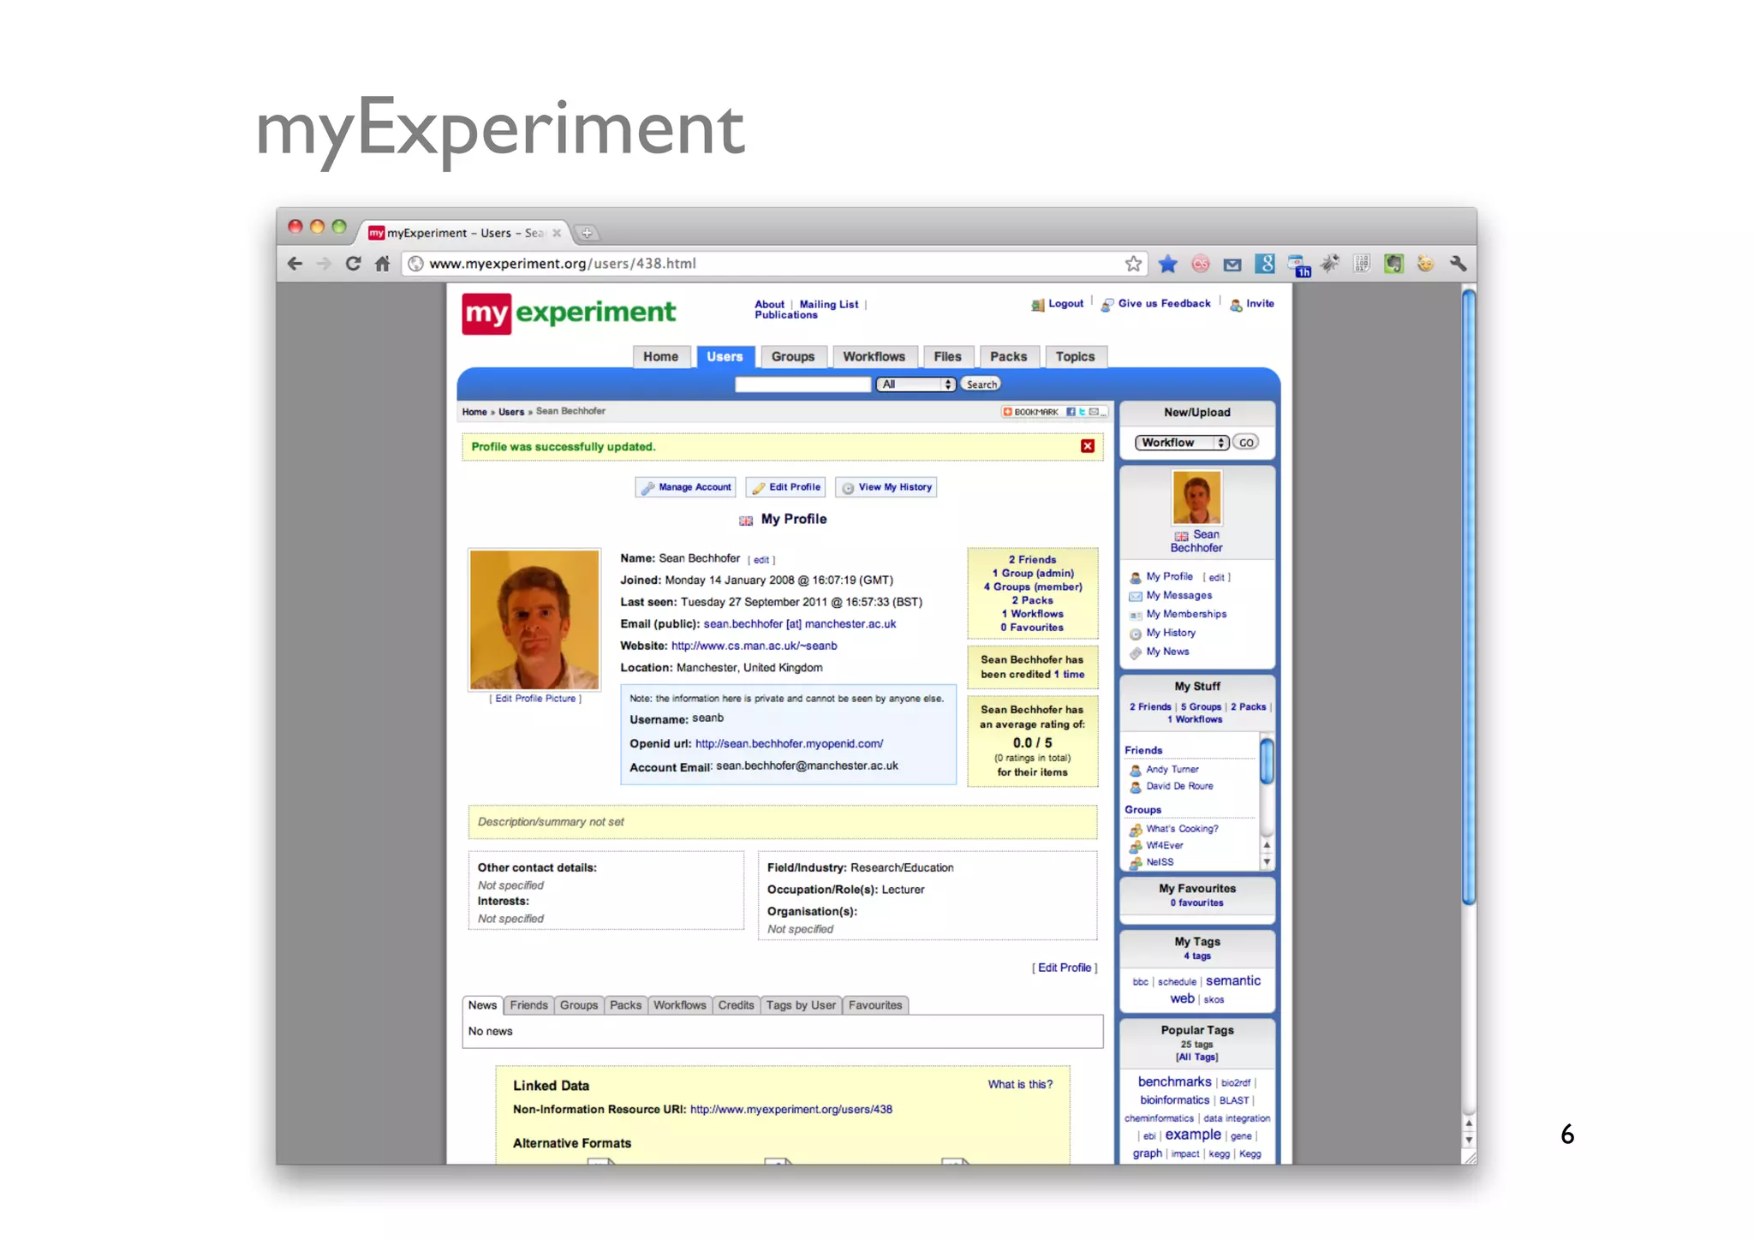Open My History in sidebar

[x=1171, y=634]
